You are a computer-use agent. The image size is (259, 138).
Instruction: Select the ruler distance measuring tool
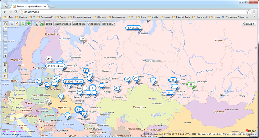17,24
